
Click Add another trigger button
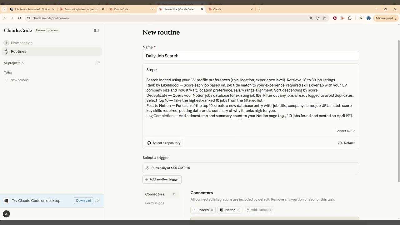coord(162,179)
